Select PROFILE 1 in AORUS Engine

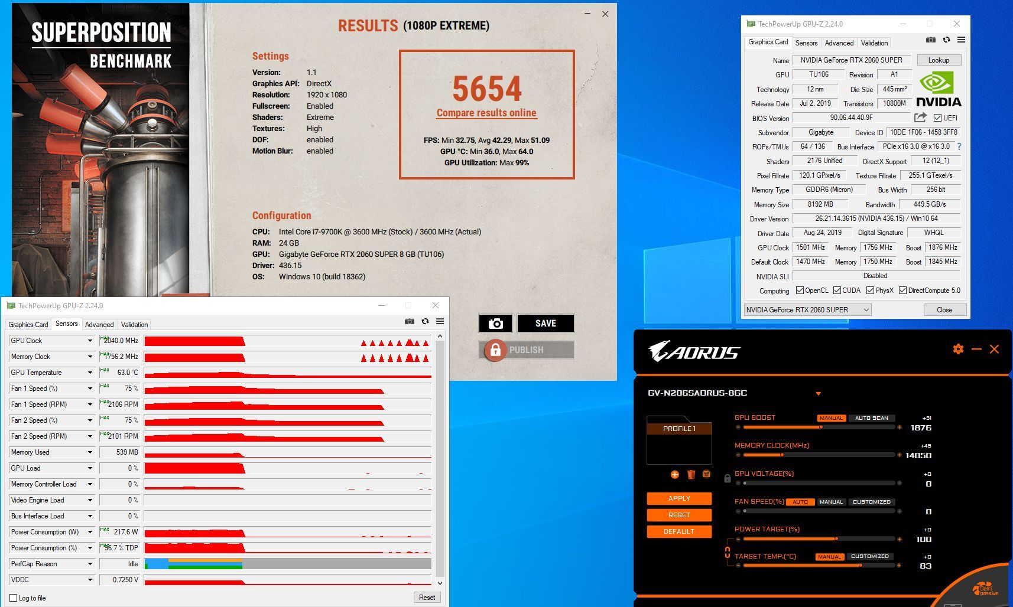679,429
